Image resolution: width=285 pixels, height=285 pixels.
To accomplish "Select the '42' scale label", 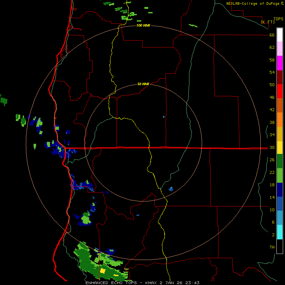I will pyautogui.click(x=272, y=110).
